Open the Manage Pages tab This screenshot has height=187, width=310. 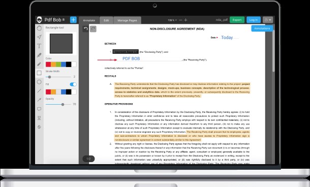(x=127, y=20)
